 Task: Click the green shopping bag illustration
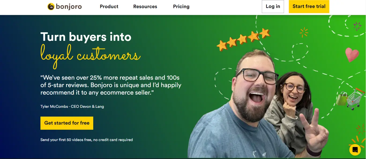(x=342, y=99)
